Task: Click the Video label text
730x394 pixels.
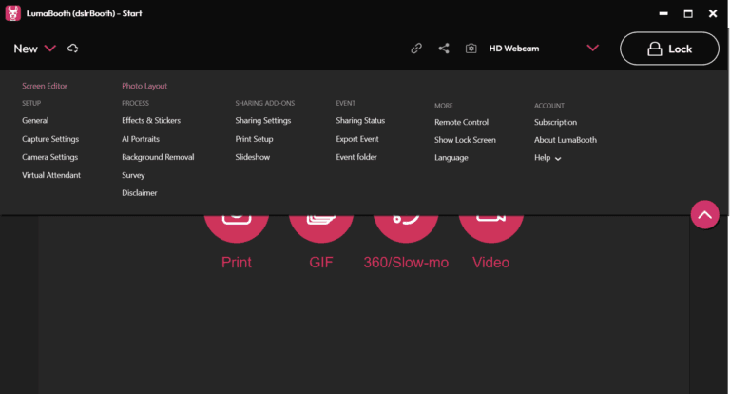Action: click(x=491, y=263)
